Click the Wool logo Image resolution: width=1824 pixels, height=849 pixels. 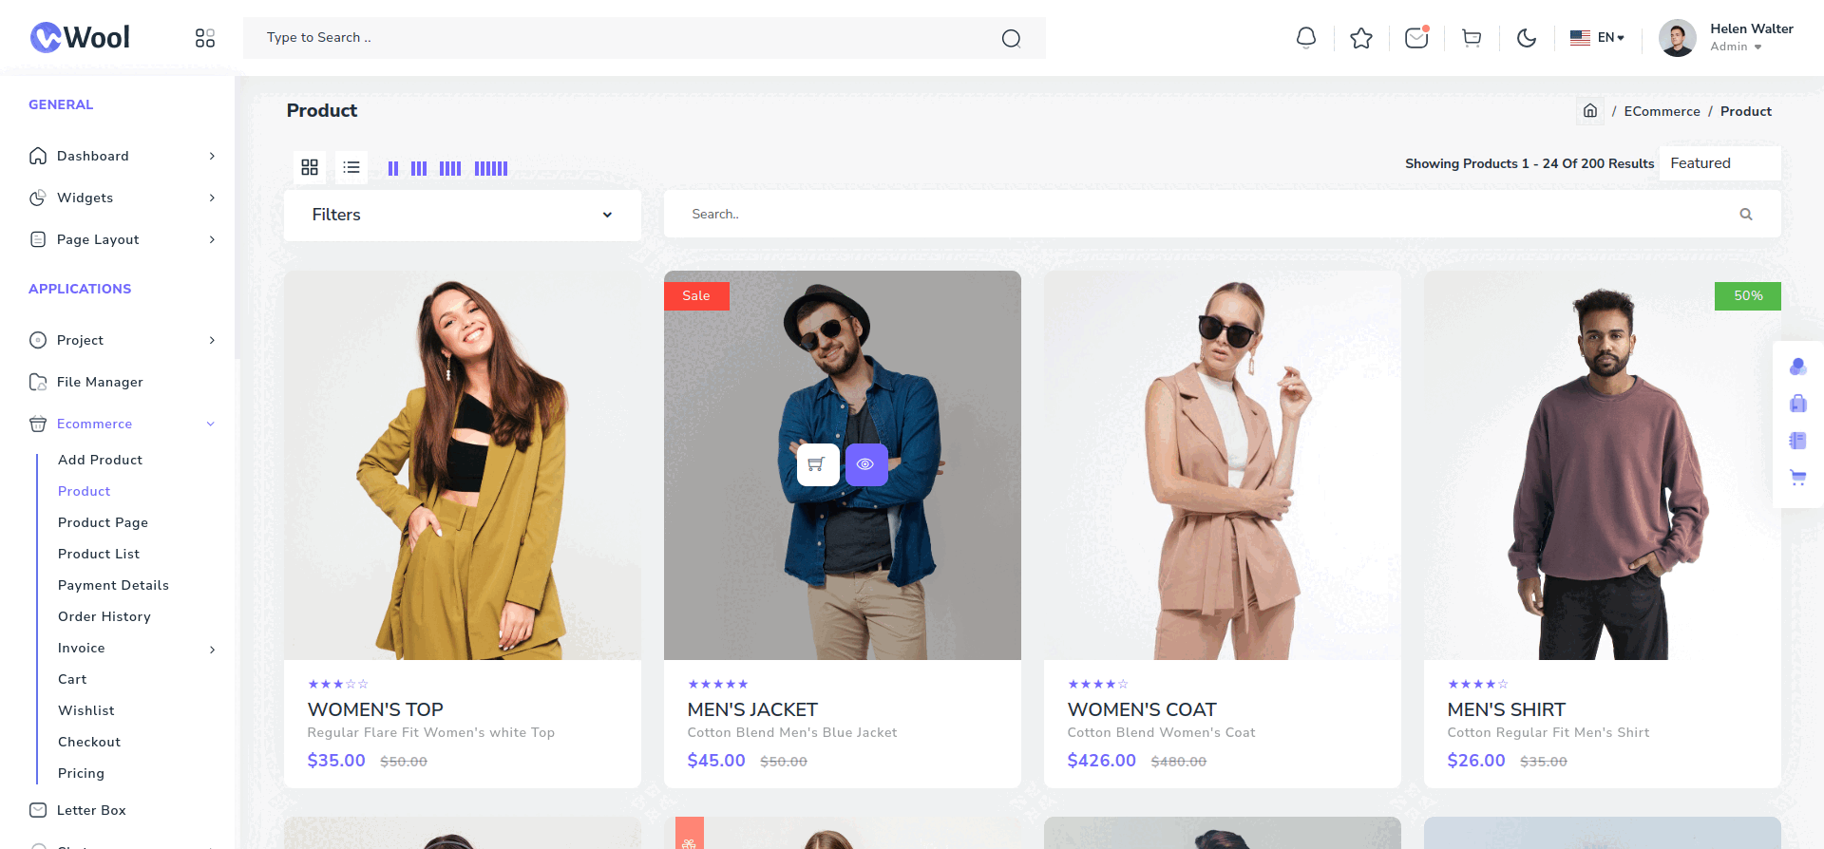click(80, 37)
